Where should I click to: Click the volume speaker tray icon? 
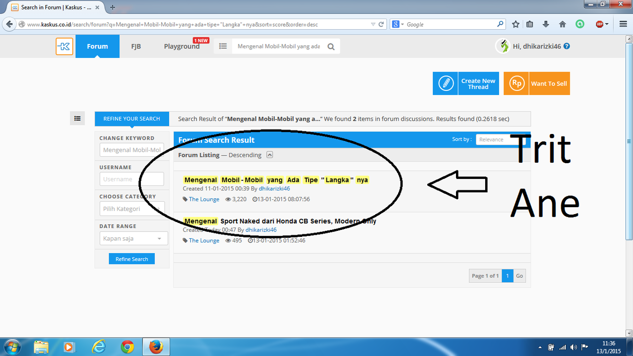(x=573, y=347)
